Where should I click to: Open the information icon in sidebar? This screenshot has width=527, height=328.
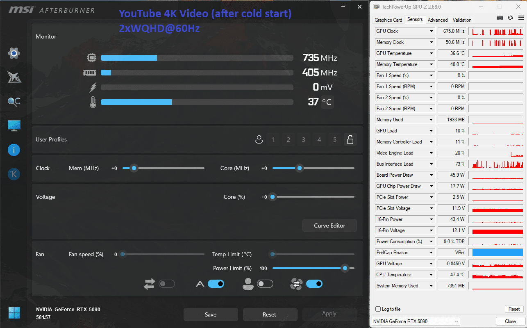14,150
